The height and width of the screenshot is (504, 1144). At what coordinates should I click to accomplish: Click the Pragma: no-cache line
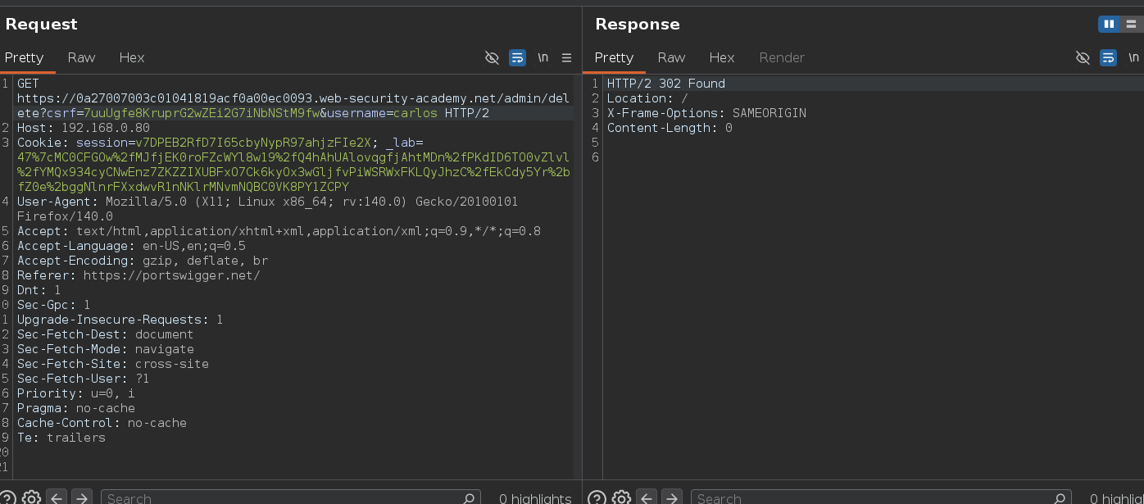(75, 408)
